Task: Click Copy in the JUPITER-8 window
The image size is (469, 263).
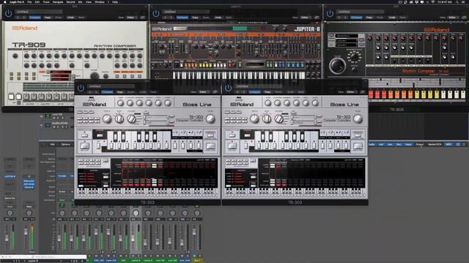Action: (x=195, y=18)
